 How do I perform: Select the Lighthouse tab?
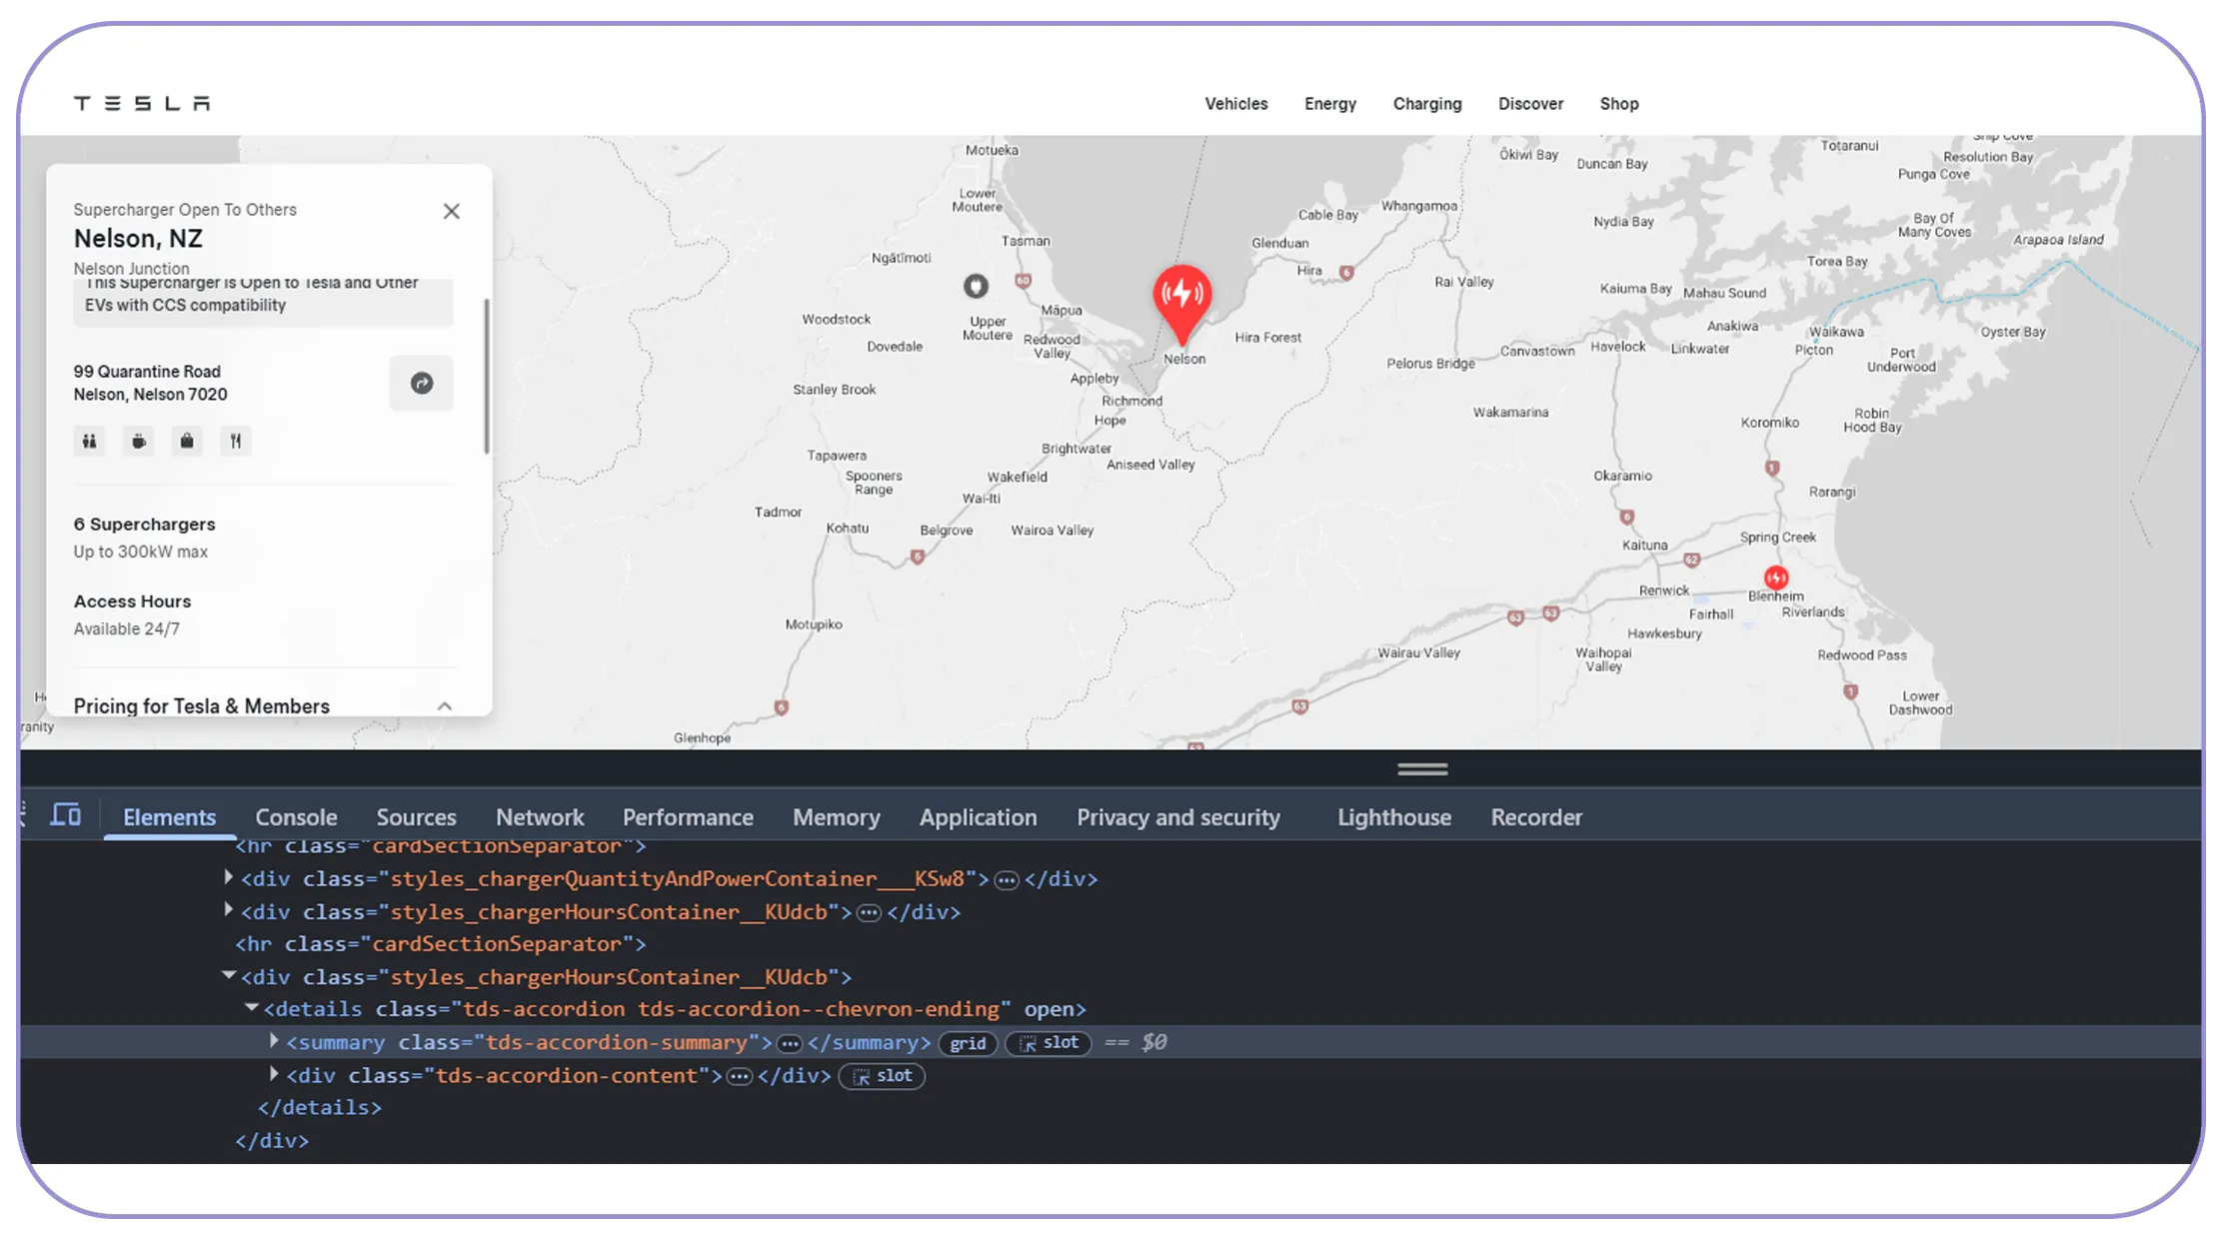click(x=1393, y=816)
